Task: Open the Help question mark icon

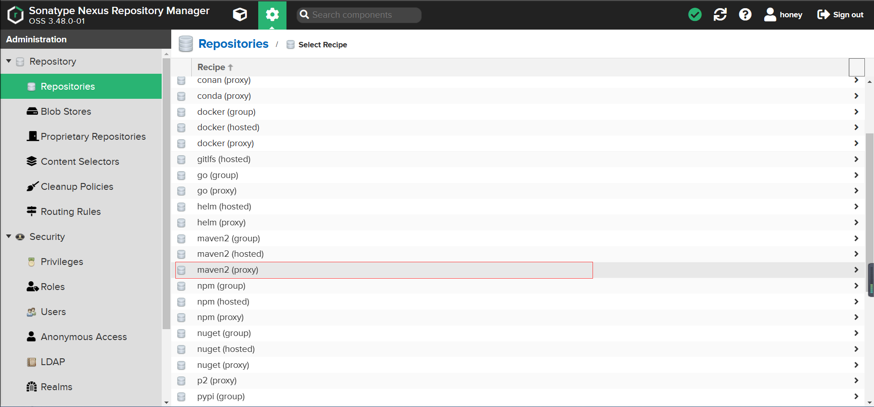Action: [745, 15]
